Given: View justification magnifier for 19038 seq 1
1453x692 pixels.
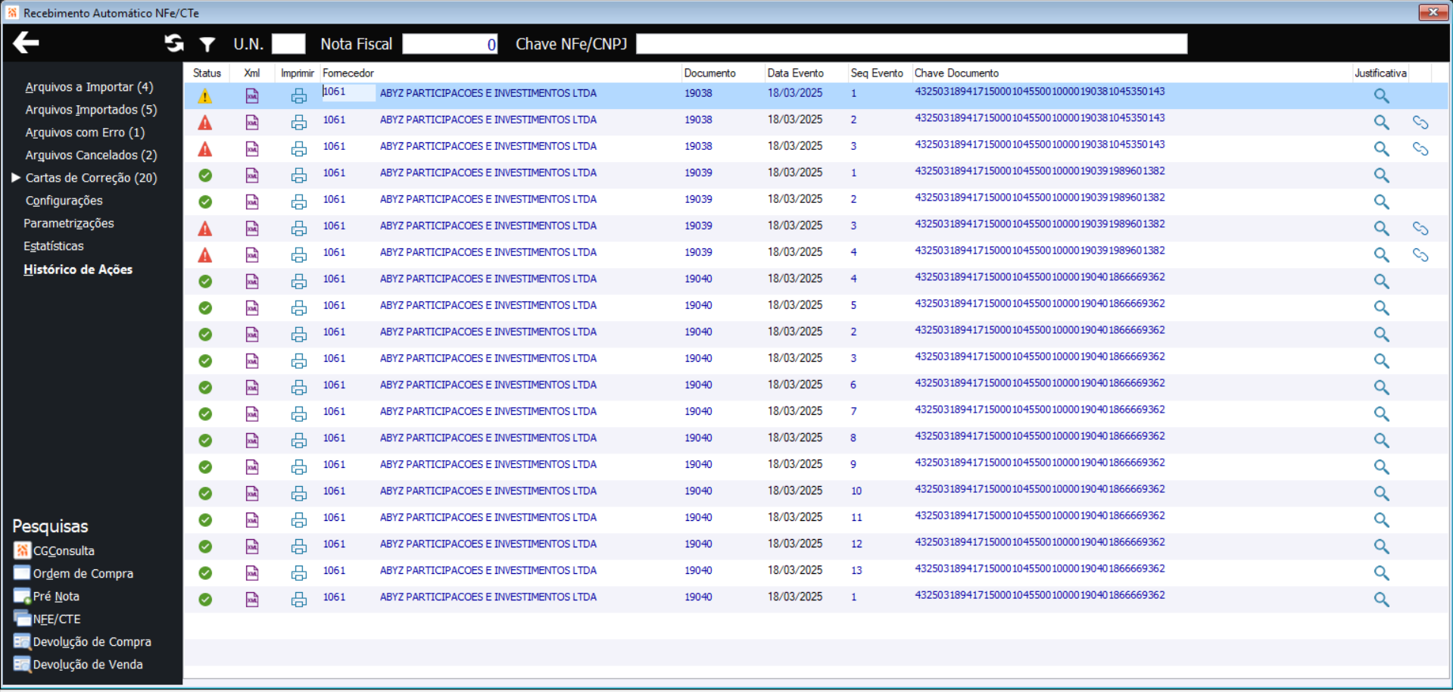Looking at the screenshot, I should (x=1382, y=95).
